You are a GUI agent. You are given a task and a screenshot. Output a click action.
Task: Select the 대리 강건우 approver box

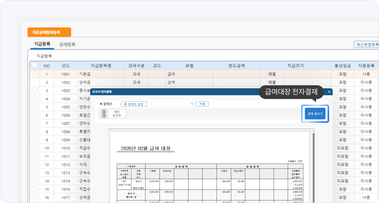point(117,114)
